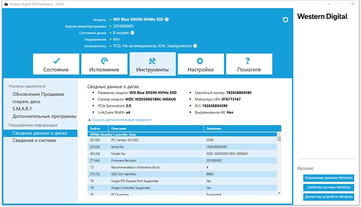The width and height of the screenshot is (361, 207).
Task: Click the gear icon on Настройки tab
Action: [200, 61]
